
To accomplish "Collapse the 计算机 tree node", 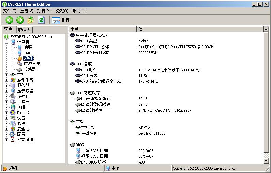I will coord(6,42).
